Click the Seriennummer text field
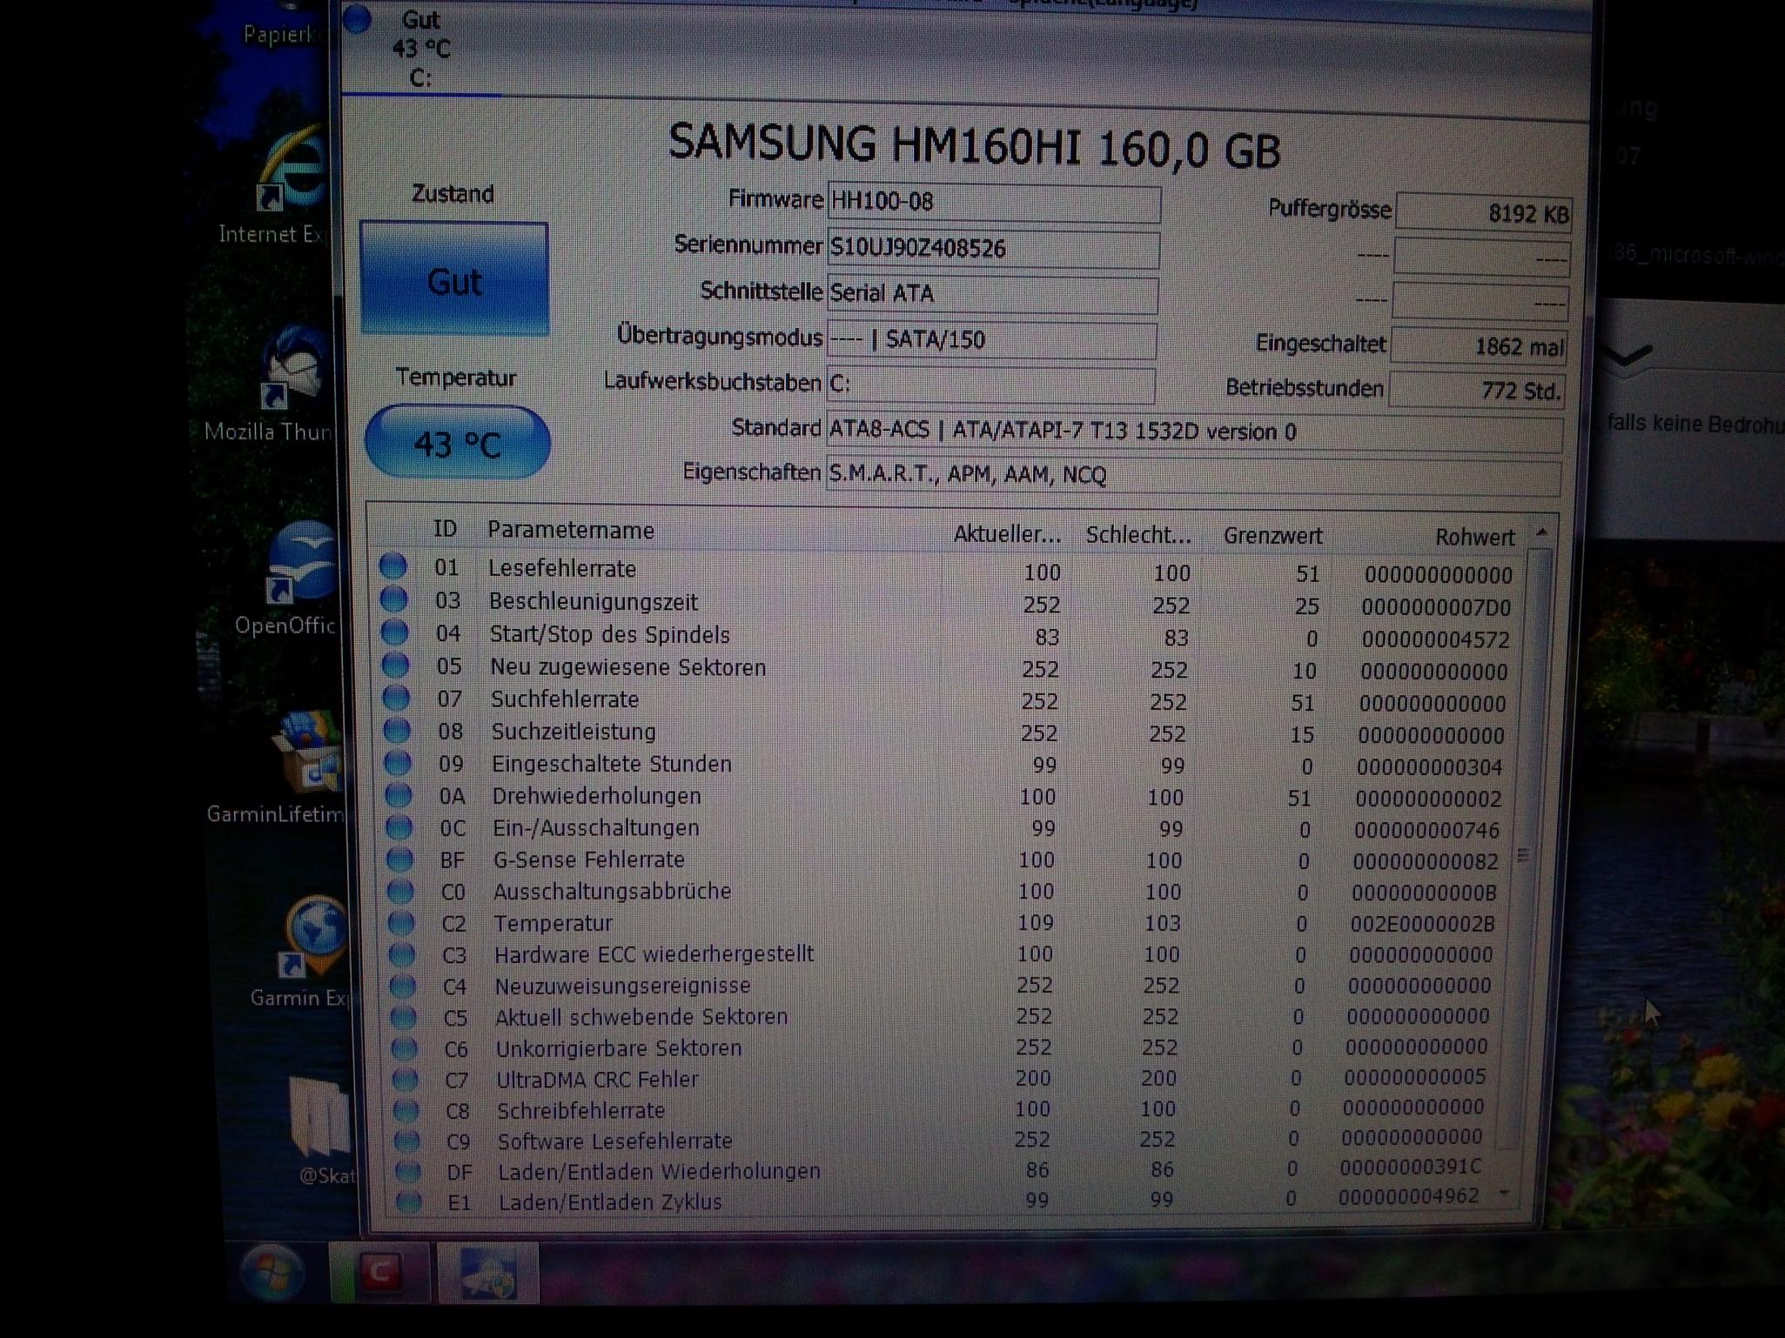 tap(992, 249)
